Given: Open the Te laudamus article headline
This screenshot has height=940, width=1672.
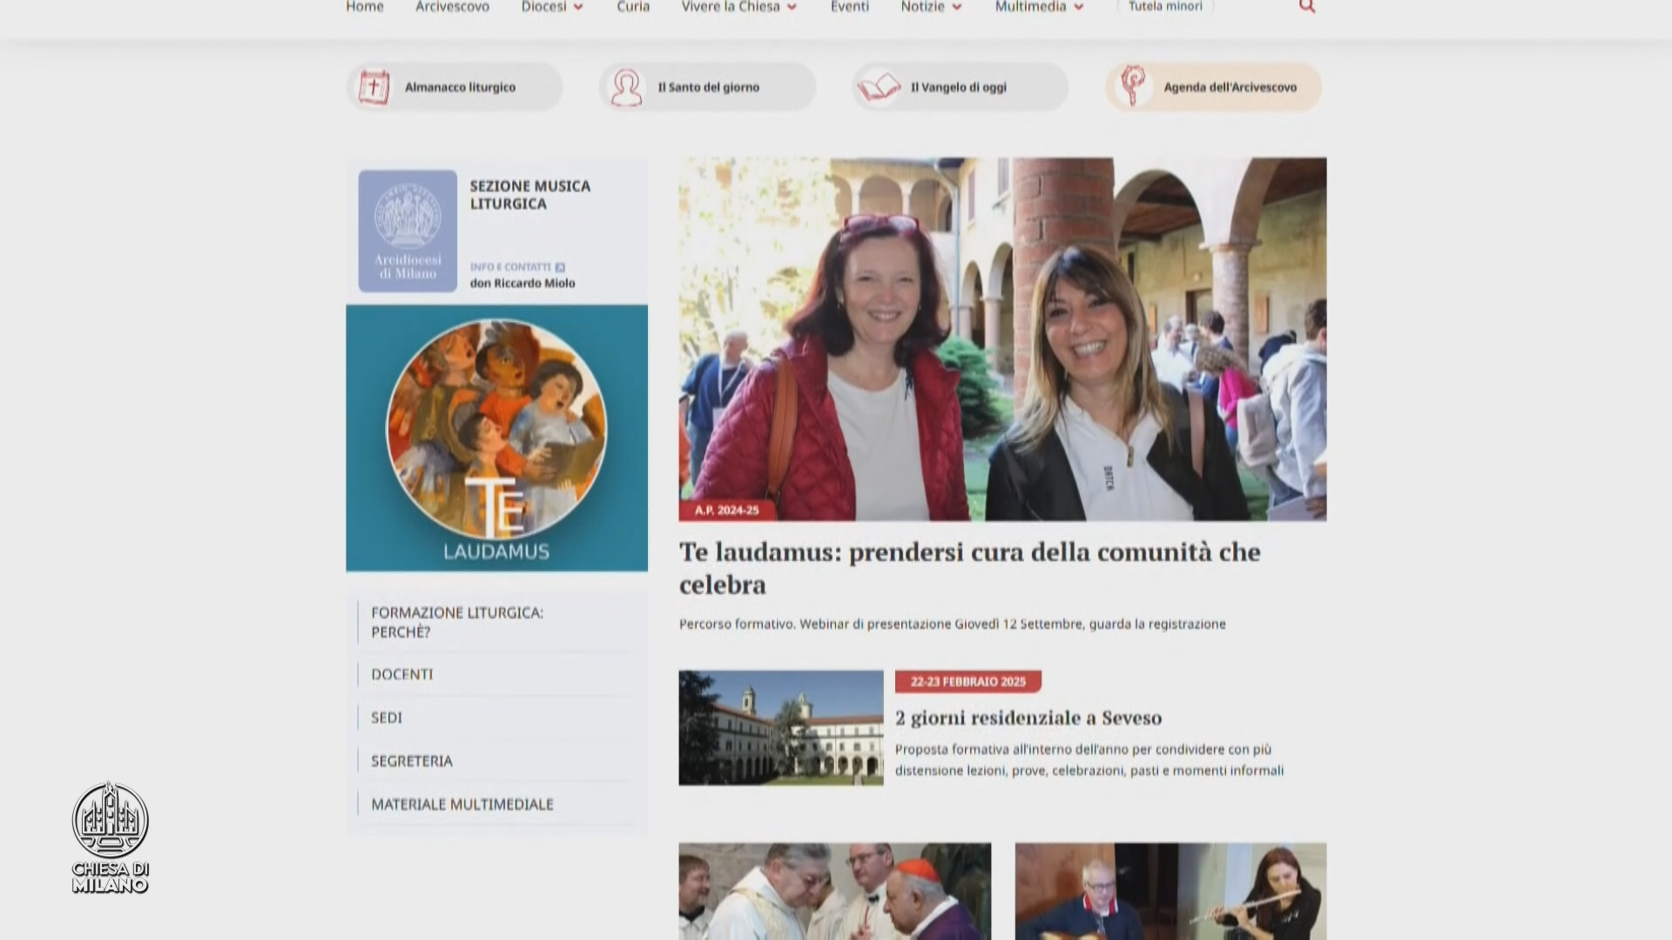Looking at the screenshot, I should pyautogui.click(x=969, y=567).
